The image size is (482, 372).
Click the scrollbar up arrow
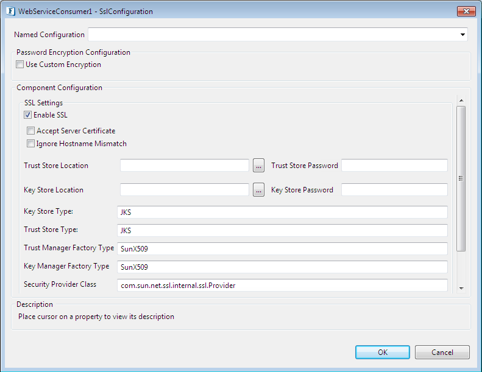click(461, 100)
